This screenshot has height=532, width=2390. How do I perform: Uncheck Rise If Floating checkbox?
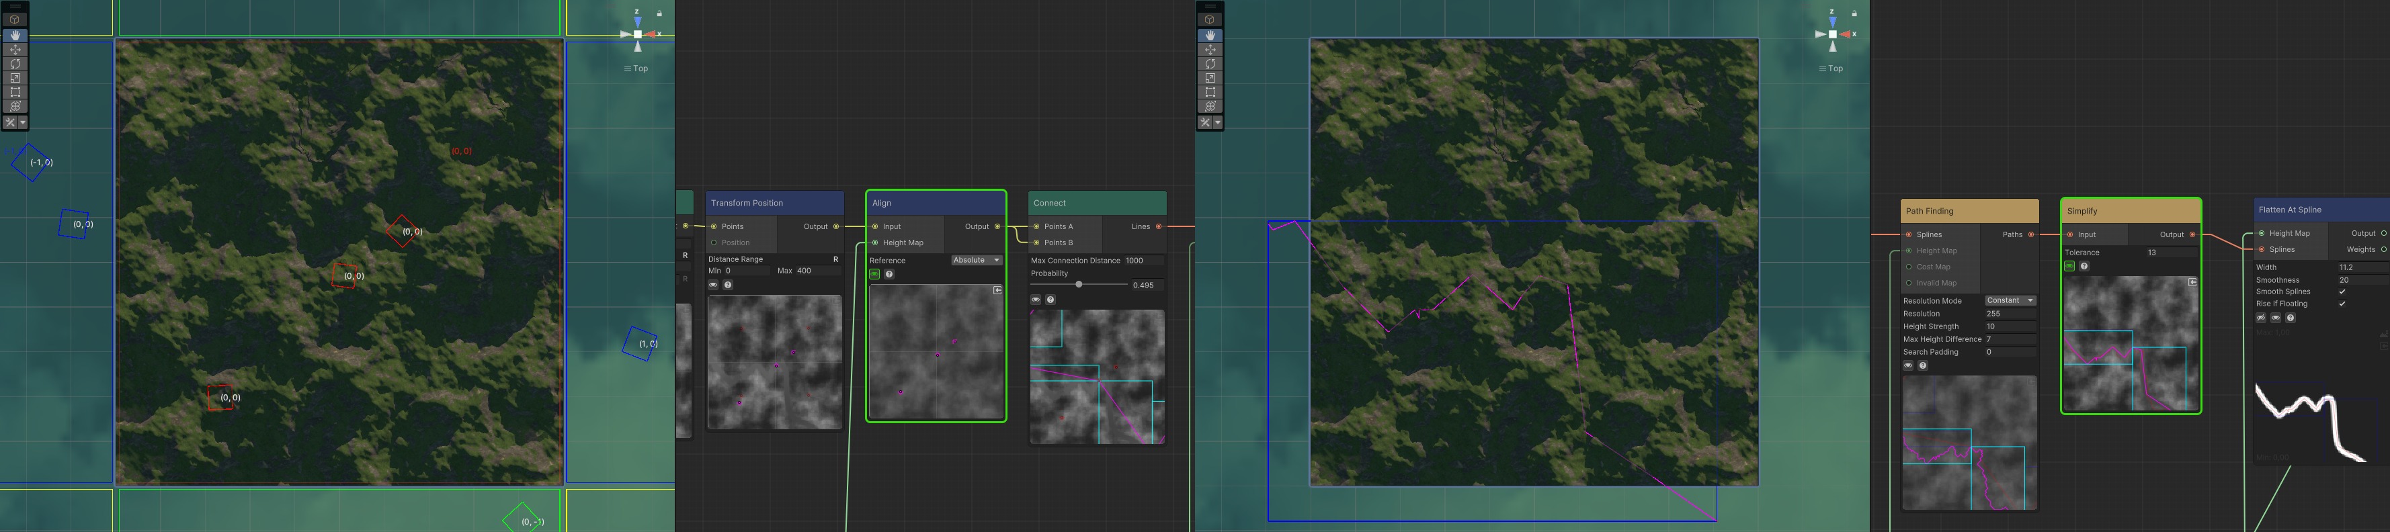tap(2342, 304)
